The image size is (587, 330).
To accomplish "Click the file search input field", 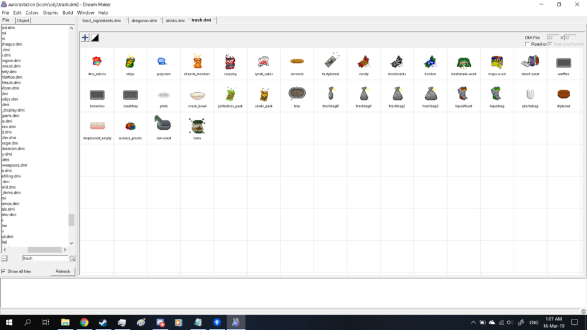I will point(45,258).
